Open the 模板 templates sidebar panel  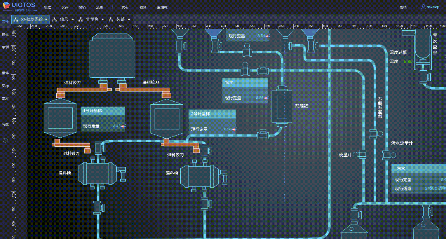click(x=5, y=34)
